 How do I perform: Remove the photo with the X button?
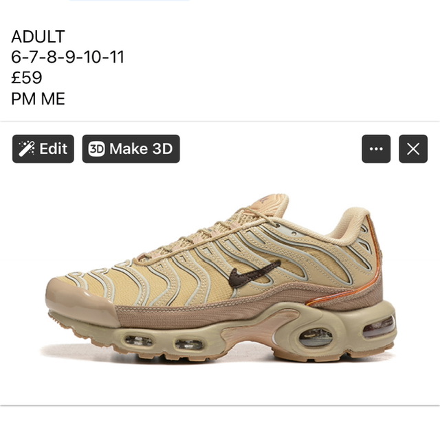413,148
